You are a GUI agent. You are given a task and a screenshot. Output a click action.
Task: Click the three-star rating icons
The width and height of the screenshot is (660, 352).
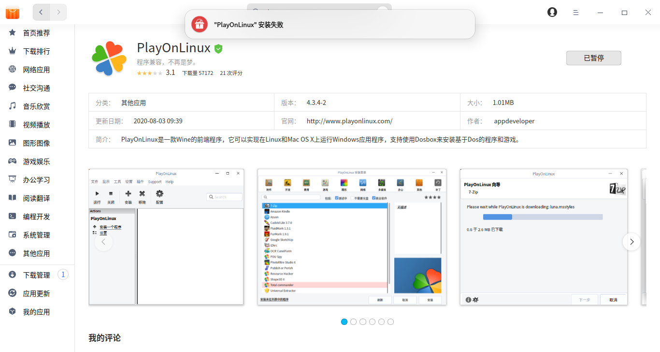tap(149, 73)
